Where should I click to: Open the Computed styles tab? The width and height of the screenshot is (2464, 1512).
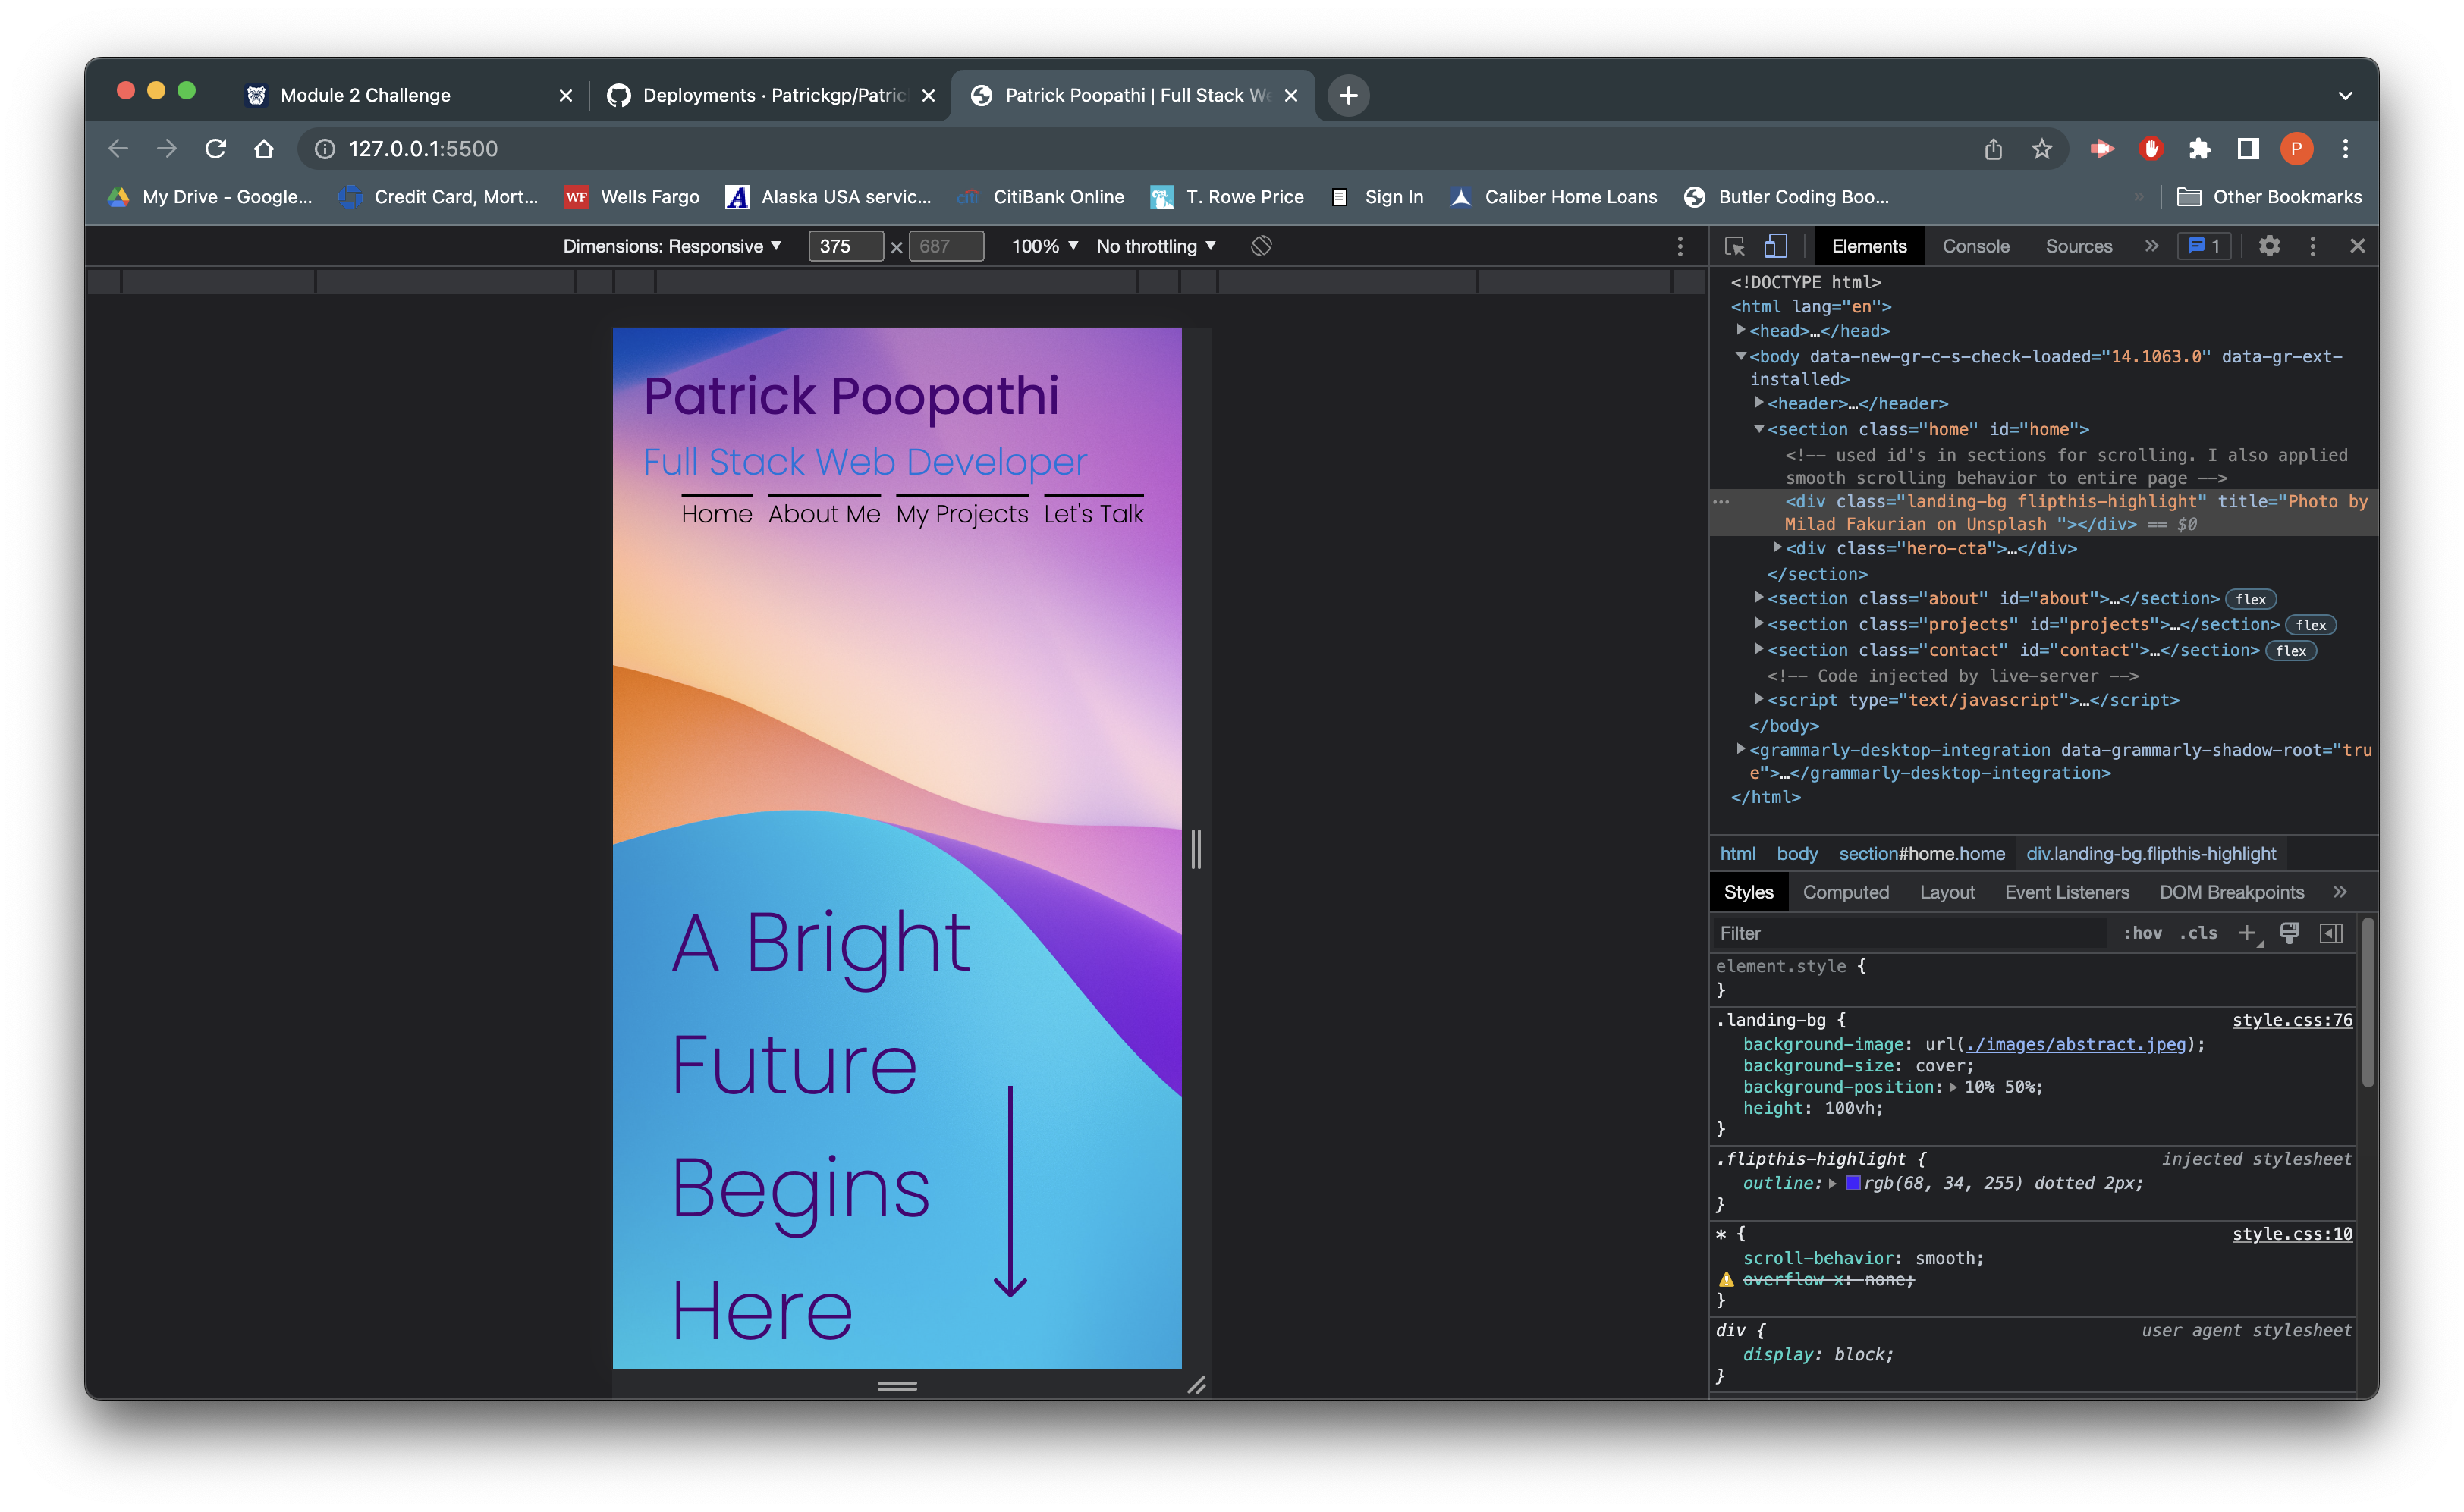pos(1845,892)
